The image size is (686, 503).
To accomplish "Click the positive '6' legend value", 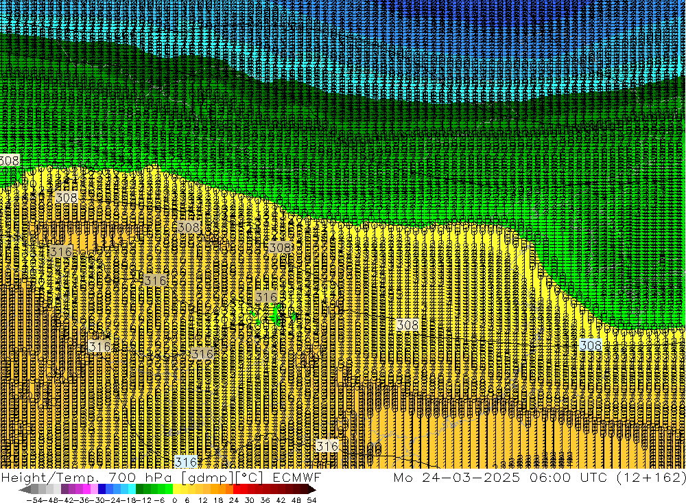I will click(187, 500).
